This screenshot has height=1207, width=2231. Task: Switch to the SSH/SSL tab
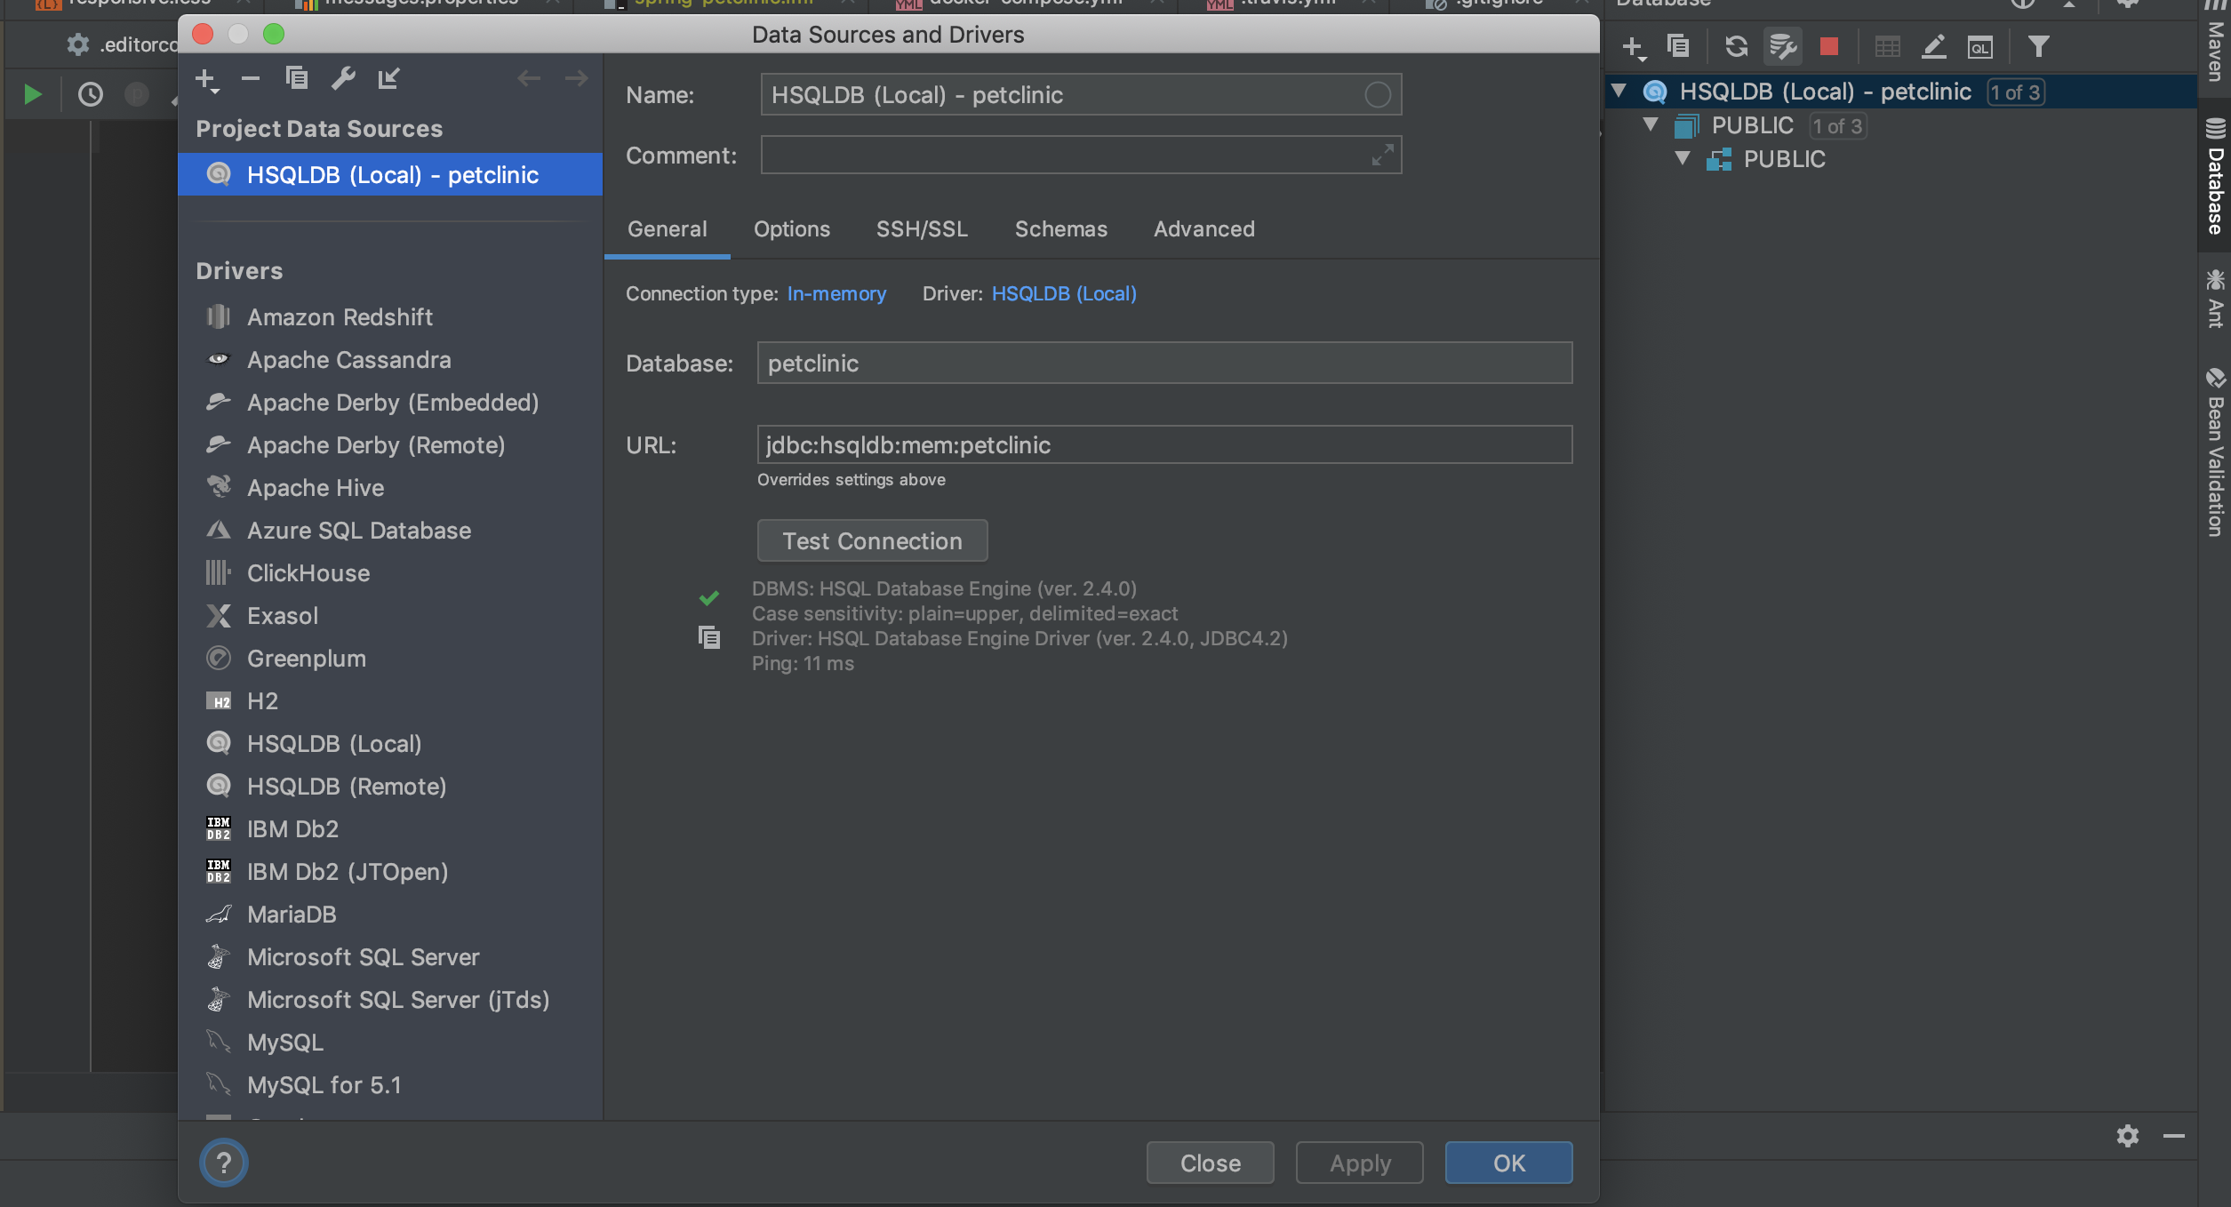(922, 229)
